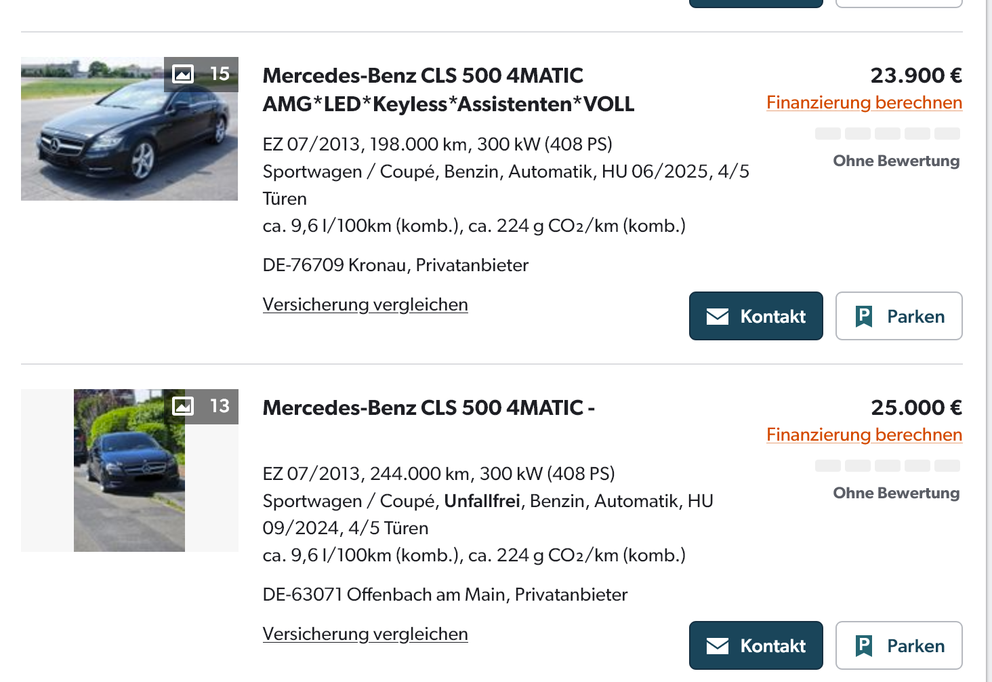Click envelope icon for the 25.000 € car

(x=718, y=646)
